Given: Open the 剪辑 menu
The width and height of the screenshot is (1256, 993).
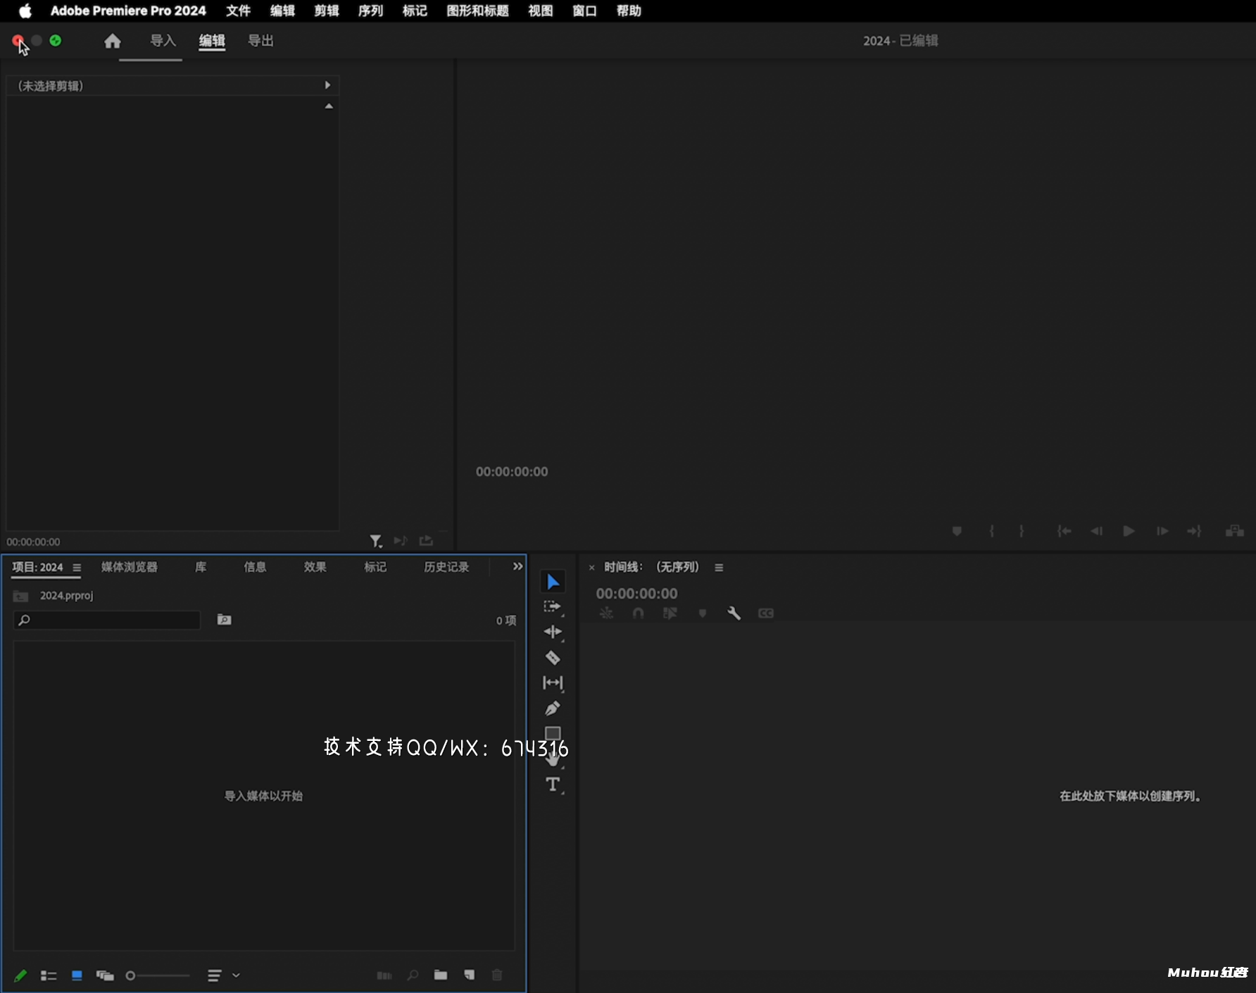Looking at the screenshot, I should (327, 11).
